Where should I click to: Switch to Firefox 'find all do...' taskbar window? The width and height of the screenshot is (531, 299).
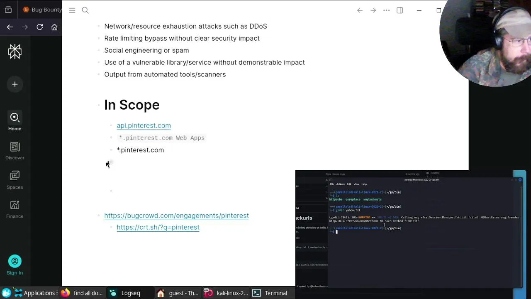coord(82,293)
